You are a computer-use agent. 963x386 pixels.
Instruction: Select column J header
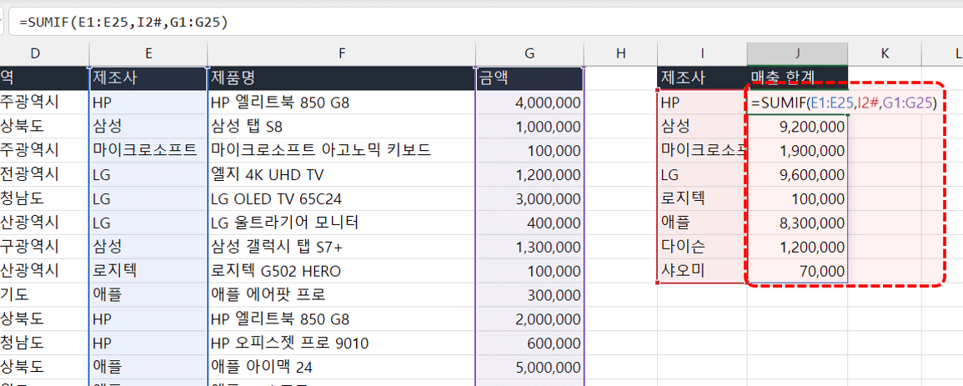pyautogui.click(x=798, y=54)
